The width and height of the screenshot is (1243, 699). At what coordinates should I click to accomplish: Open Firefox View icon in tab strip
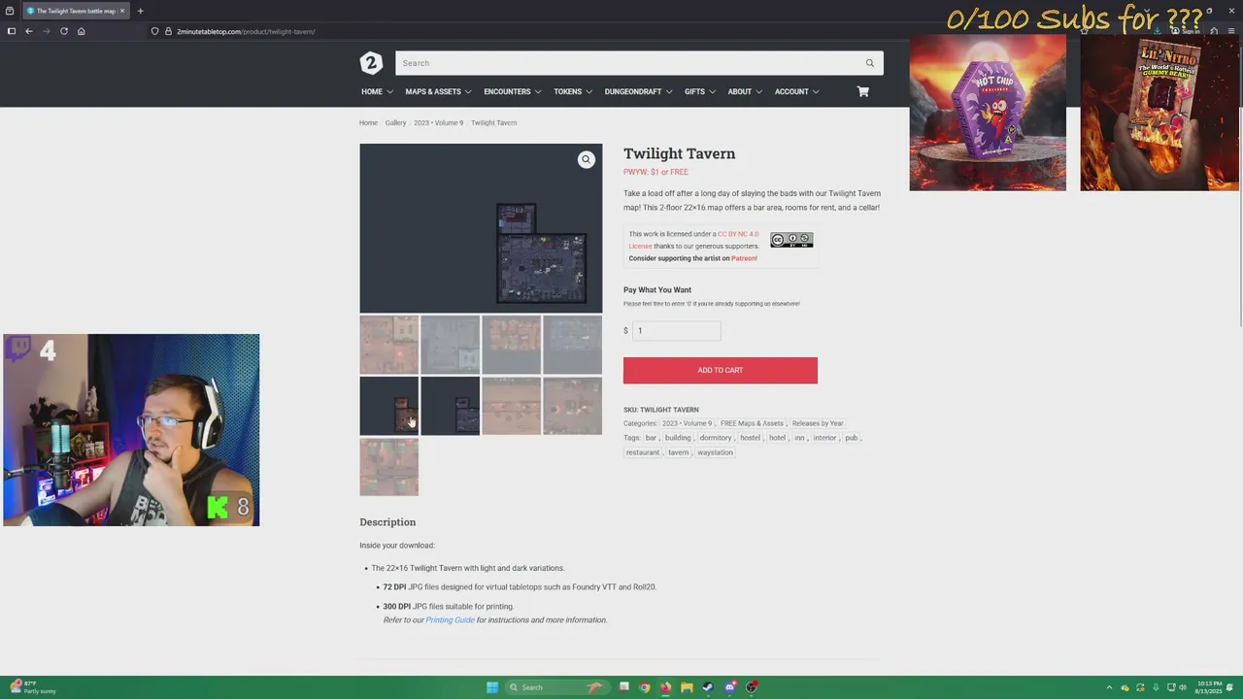(x=10, y=11)
